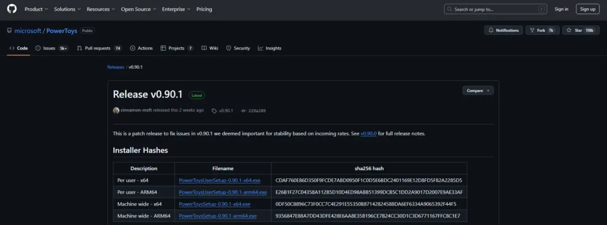Click the Sign in link

pos(561,9)
